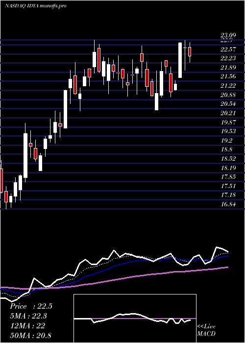245x343 pixels.
Task: Click the 17.51 price axis label
Action: coord(228,186)
